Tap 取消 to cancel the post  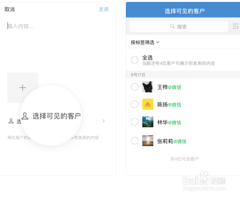point(9,9)
